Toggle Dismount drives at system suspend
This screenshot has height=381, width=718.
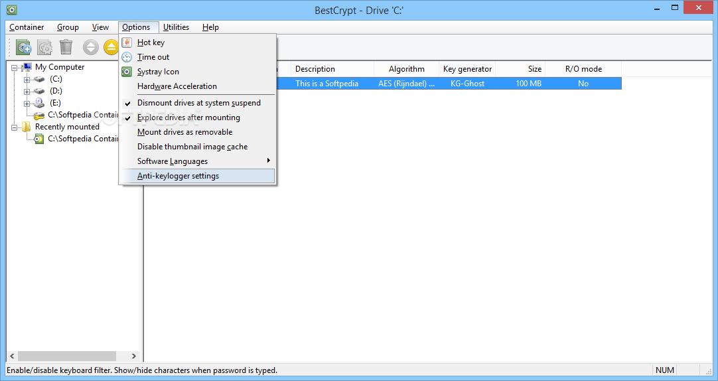[198, 103]
